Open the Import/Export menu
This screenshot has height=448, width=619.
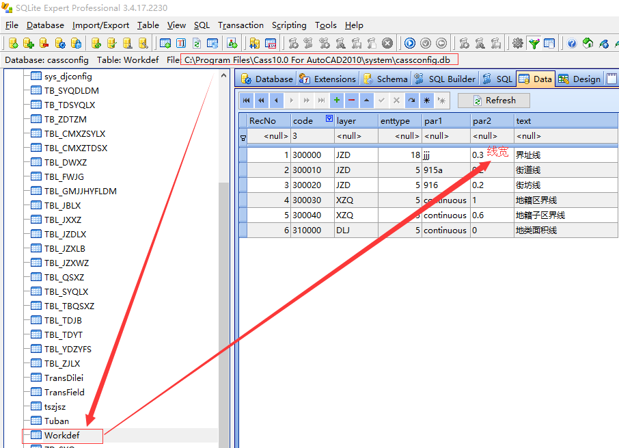click(x=100, y=25)
